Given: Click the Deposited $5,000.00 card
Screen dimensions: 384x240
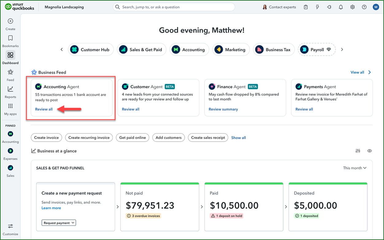Looking at the screenshot, I should 328,207.
